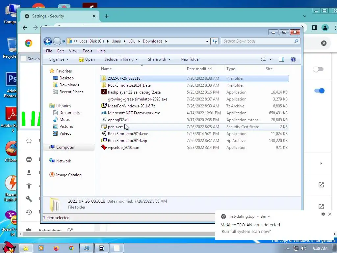Open Organize dropdown menu
Screen dimensions: 337x253
click(59, 59)
